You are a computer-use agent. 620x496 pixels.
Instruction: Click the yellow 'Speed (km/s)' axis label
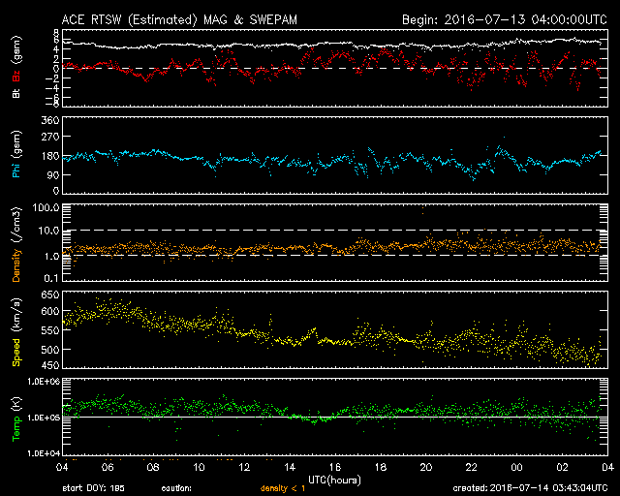tap(16, 332)
